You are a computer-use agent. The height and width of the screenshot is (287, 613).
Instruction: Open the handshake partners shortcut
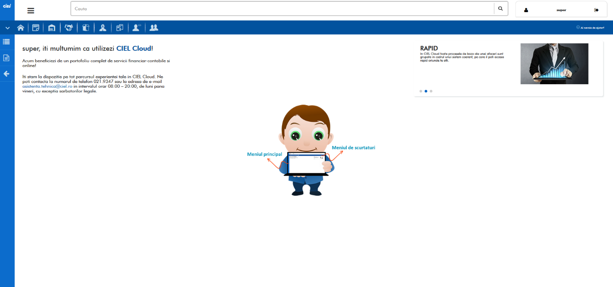click(x=69, y=28)
